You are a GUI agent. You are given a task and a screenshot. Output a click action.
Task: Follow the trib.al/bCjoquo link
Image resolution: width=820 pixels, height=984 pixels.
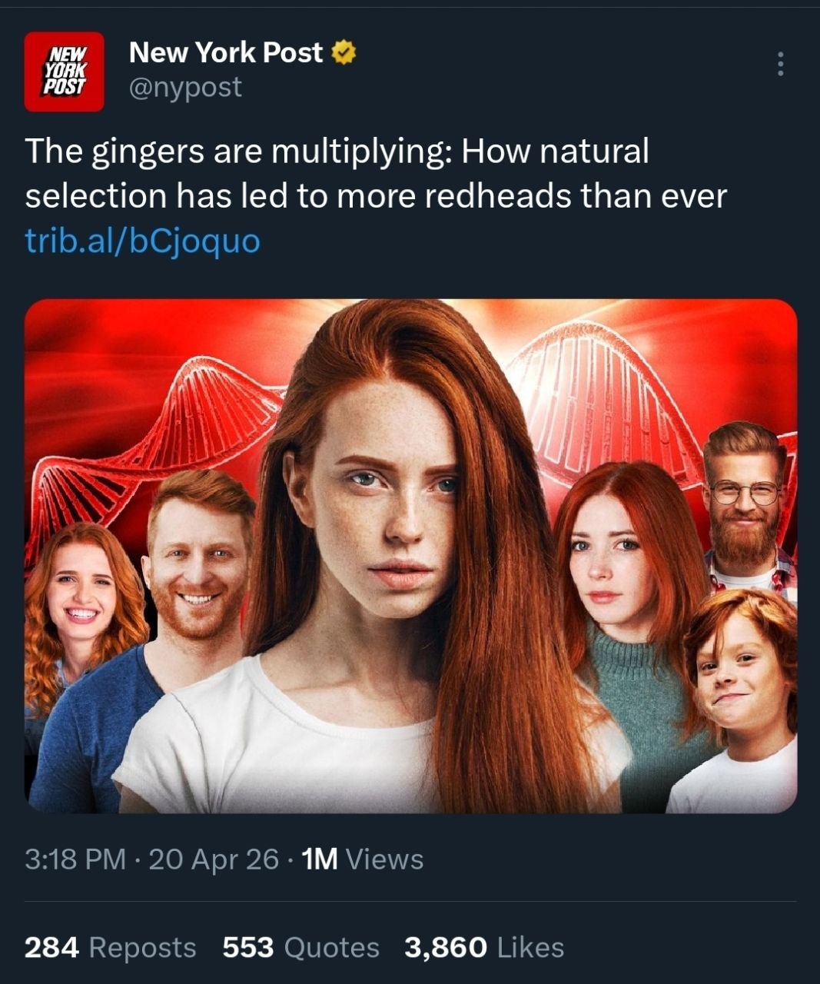[x=143, y=241]
